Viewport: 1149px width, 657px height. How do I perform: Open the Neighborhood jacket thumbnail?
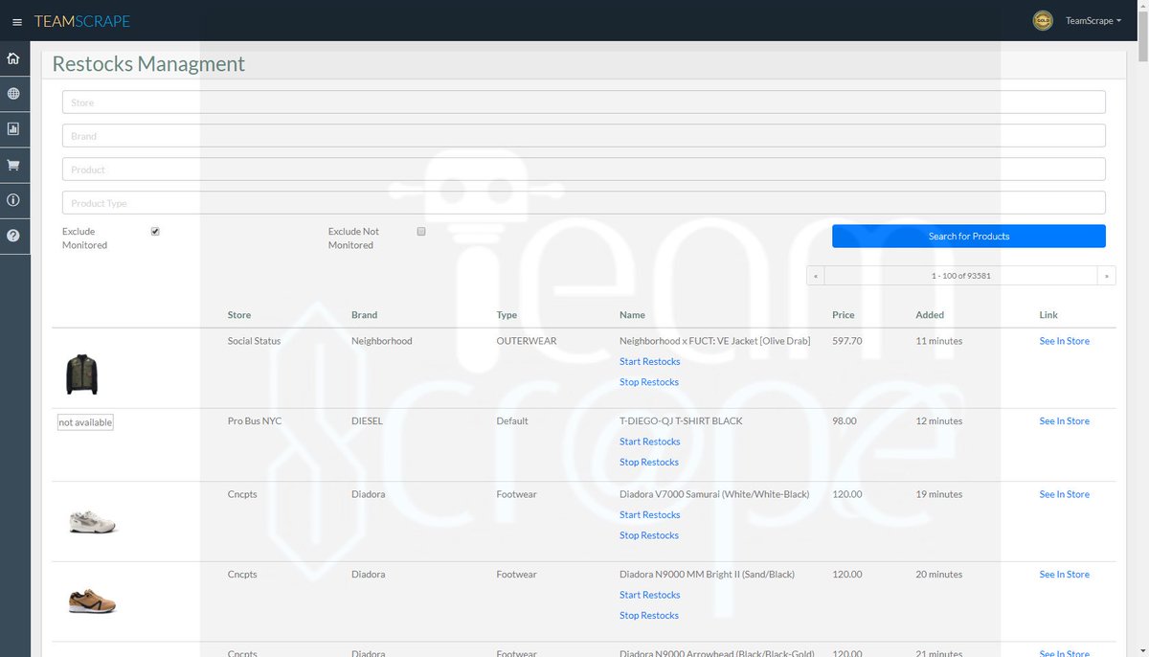[x=82, y=374]
